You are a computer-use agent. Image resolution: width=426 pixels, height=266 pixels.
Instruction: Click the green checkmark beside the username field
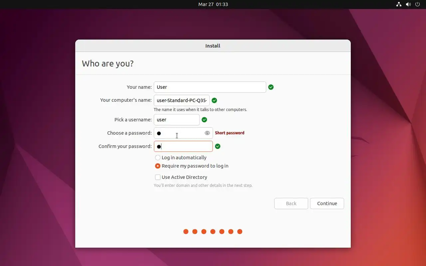point(204,120)
